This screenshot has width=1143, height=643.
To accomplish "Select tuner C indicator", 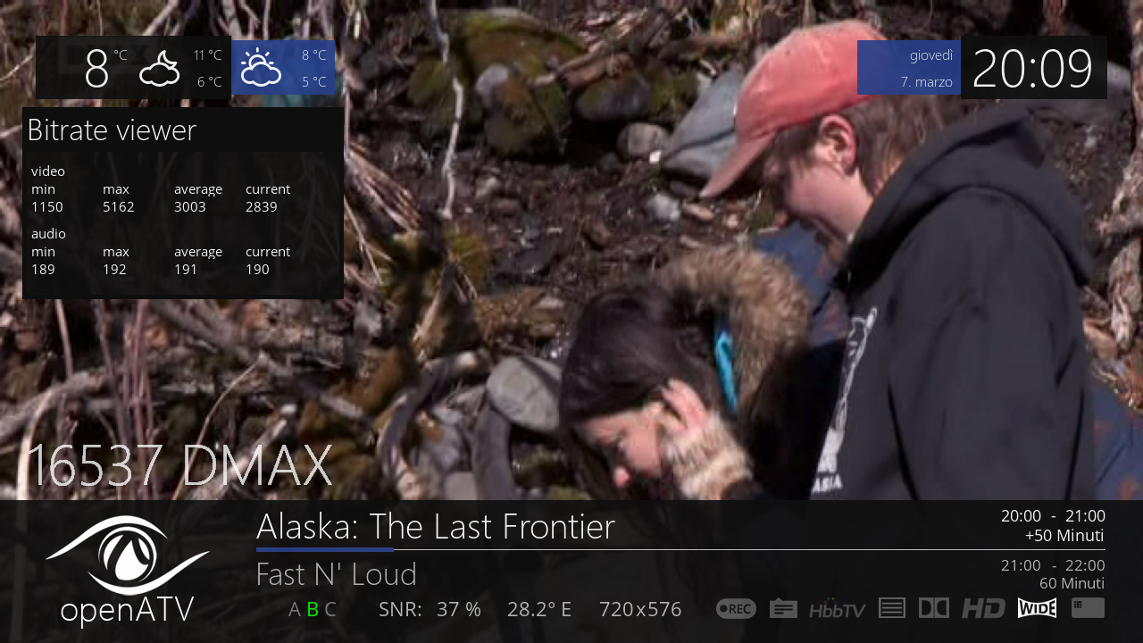I will pyautogui.click(x=330, y=610).
